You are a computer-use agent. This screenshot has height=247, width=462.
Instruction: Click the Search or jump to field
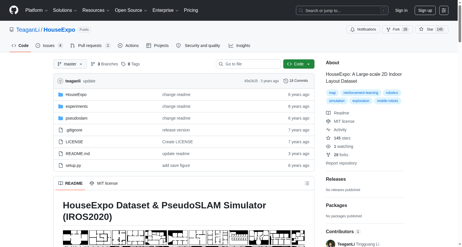[342, 10]
